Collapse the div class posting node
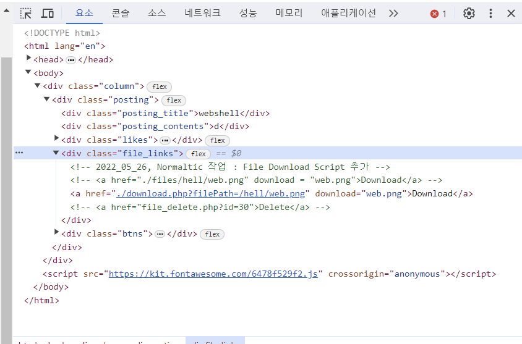The height and width of the screenshot is (344, 522). pyautogui.click(x=47, y=99)
